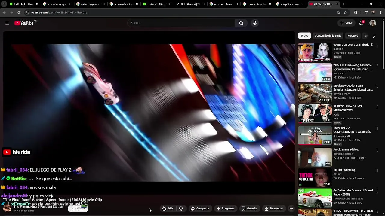The image size is (385, 216).
Task: Show more filter chips with right chevron
Action: [x=374, y=36]
